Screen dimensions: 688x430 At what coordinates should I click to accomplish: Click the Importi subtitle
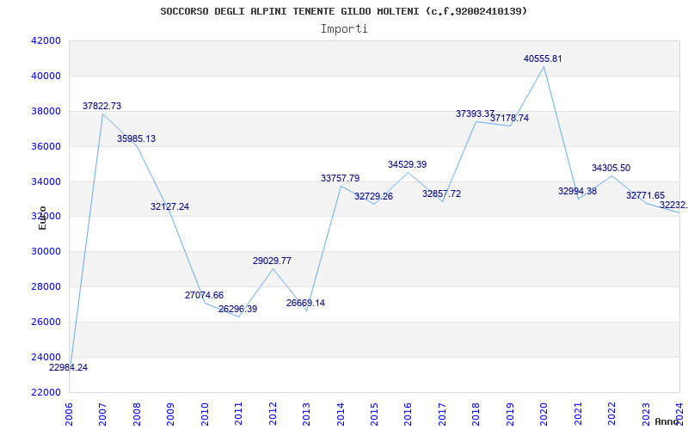(344, 29)
